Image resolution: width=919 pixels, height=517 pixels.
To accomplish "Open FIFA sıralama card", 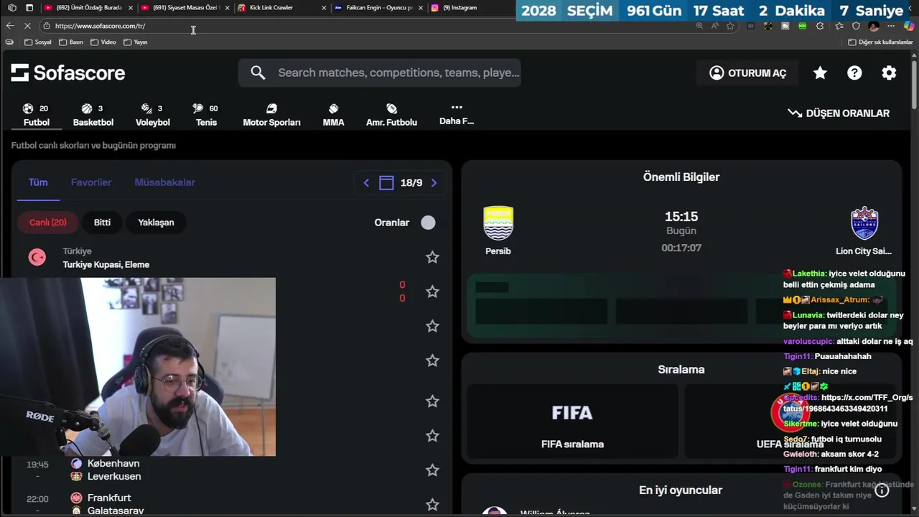I will point(572,421).
